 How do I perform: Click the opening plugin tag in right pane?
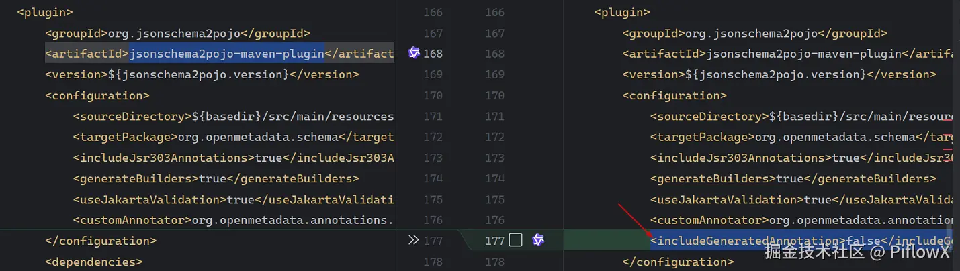click(x=622, y=12)
